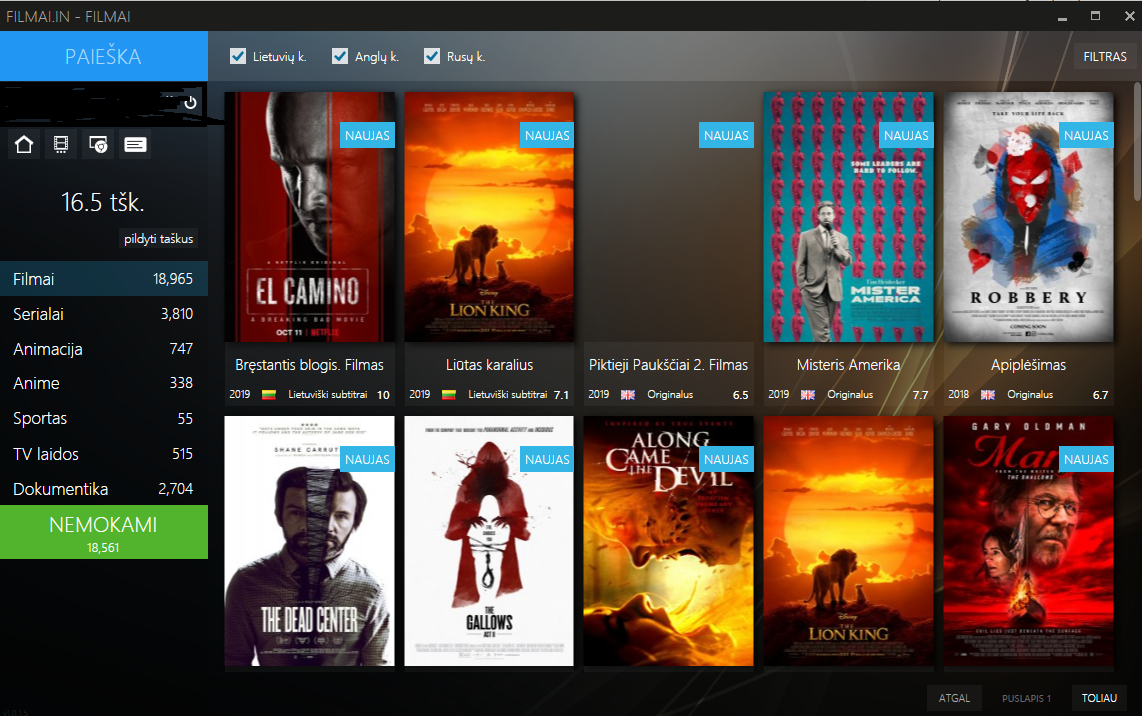Select Animacija category
Screen dimensions: 1142x716
pyautogui.click(x=104, y=349)
